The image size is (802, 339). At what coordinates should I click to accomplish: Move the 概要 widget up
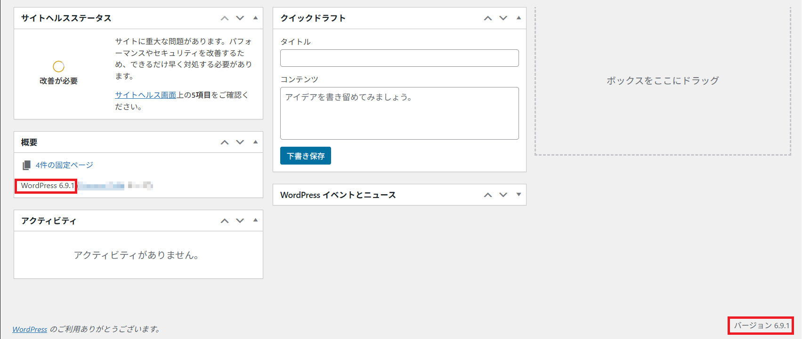[225, 142]
